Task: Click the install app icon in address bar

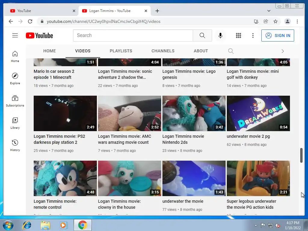Action: [256, 21]
